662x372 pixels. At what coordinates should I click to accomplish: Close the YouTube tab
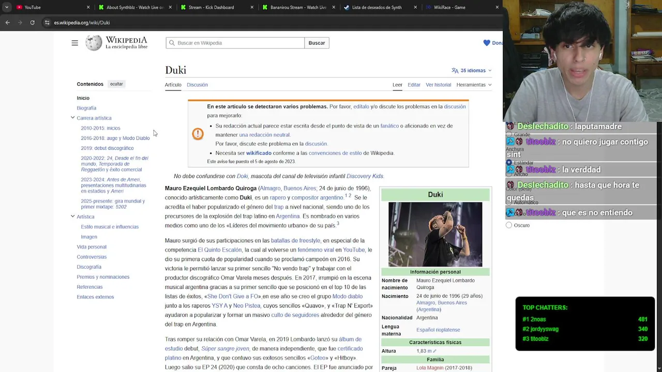tap(88, 7)
